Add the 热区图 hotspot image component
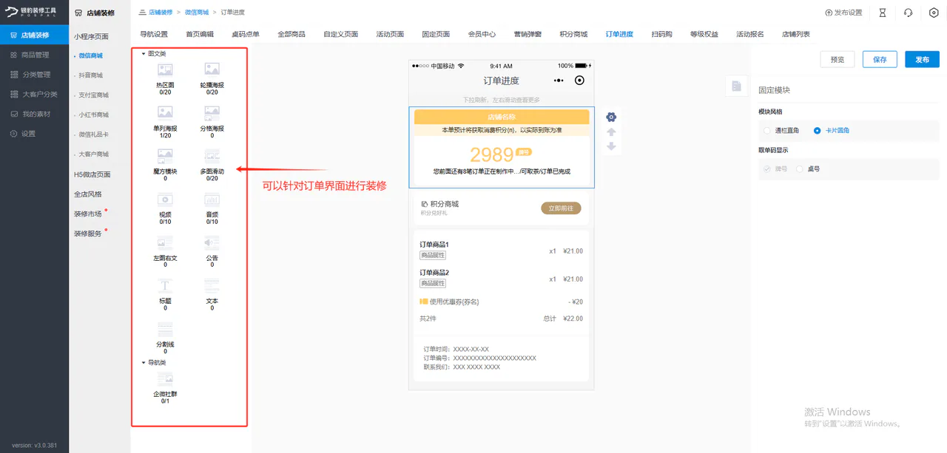 point(165,77)
